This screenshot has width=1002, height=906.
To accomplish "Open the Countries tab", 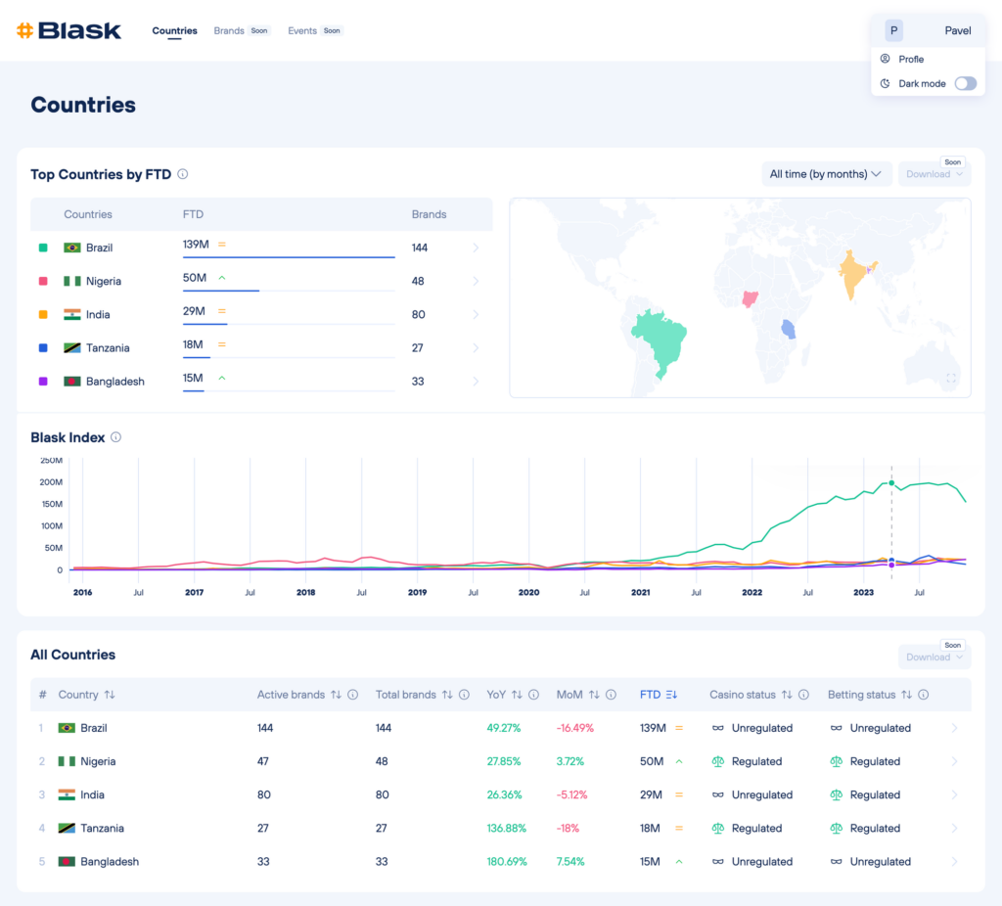I will click(x=174, y=30).
